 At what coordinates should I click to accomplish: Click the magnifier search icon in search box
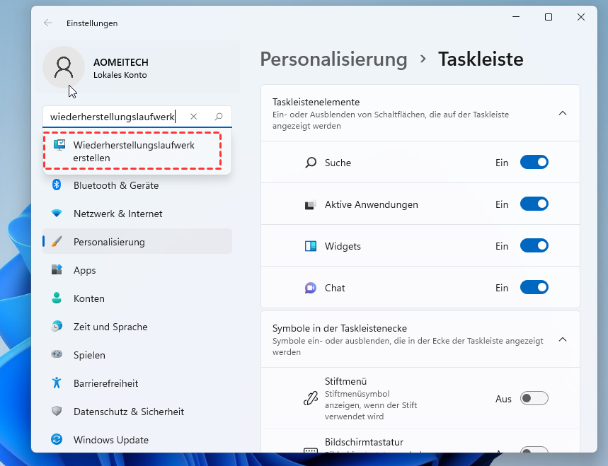pos(219,117)
